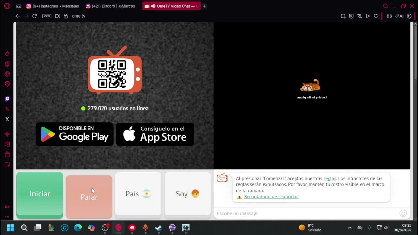Click the Escribe un mensaje field
Screen dimensions: 418x235
[x=306, y=213]
